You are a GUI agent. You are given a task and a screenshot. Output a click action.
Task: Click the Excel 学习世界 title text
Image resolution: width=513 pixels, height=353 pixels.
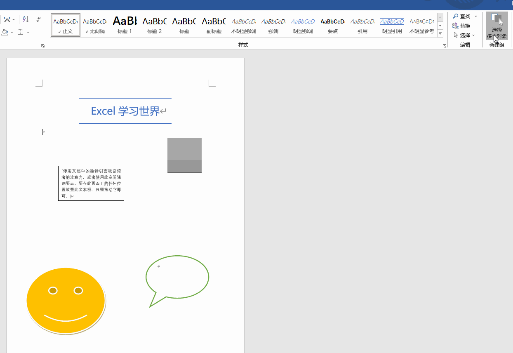click(x=125, y=111)
